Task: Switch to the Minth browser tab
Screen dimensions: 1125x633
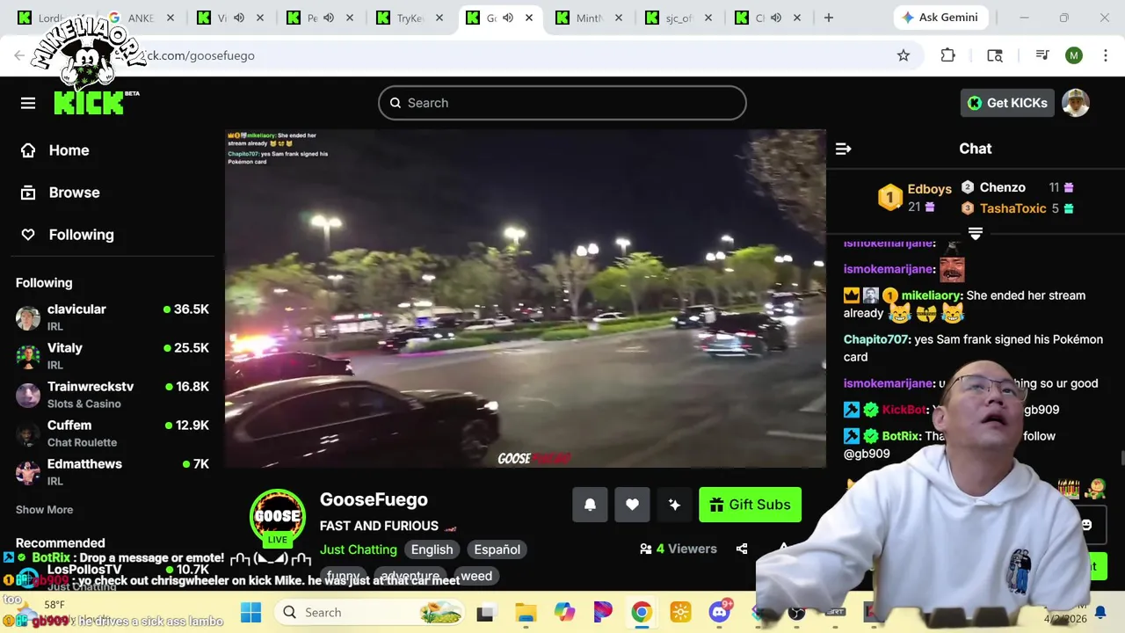Action: pos(590,18)
